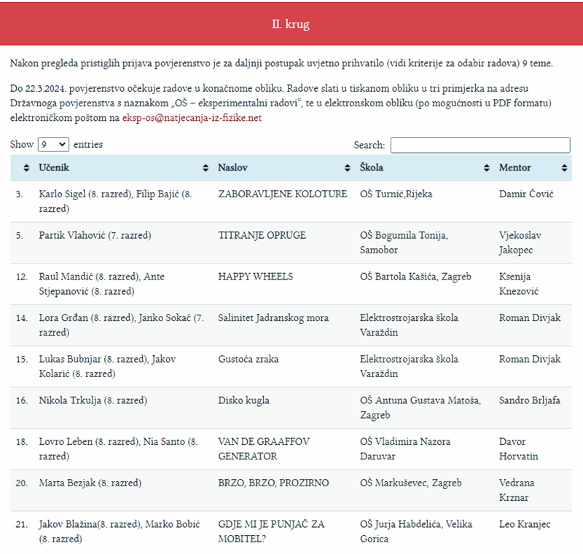The height and width of the screenshot is (554, 583).
Task: Click the Lukas Bubnjar, Jakov Kolarić cell
Action: tap(107, 366)
